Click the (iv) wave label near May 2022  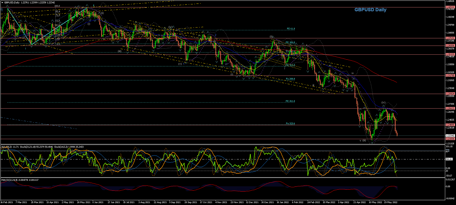[383, 102]
